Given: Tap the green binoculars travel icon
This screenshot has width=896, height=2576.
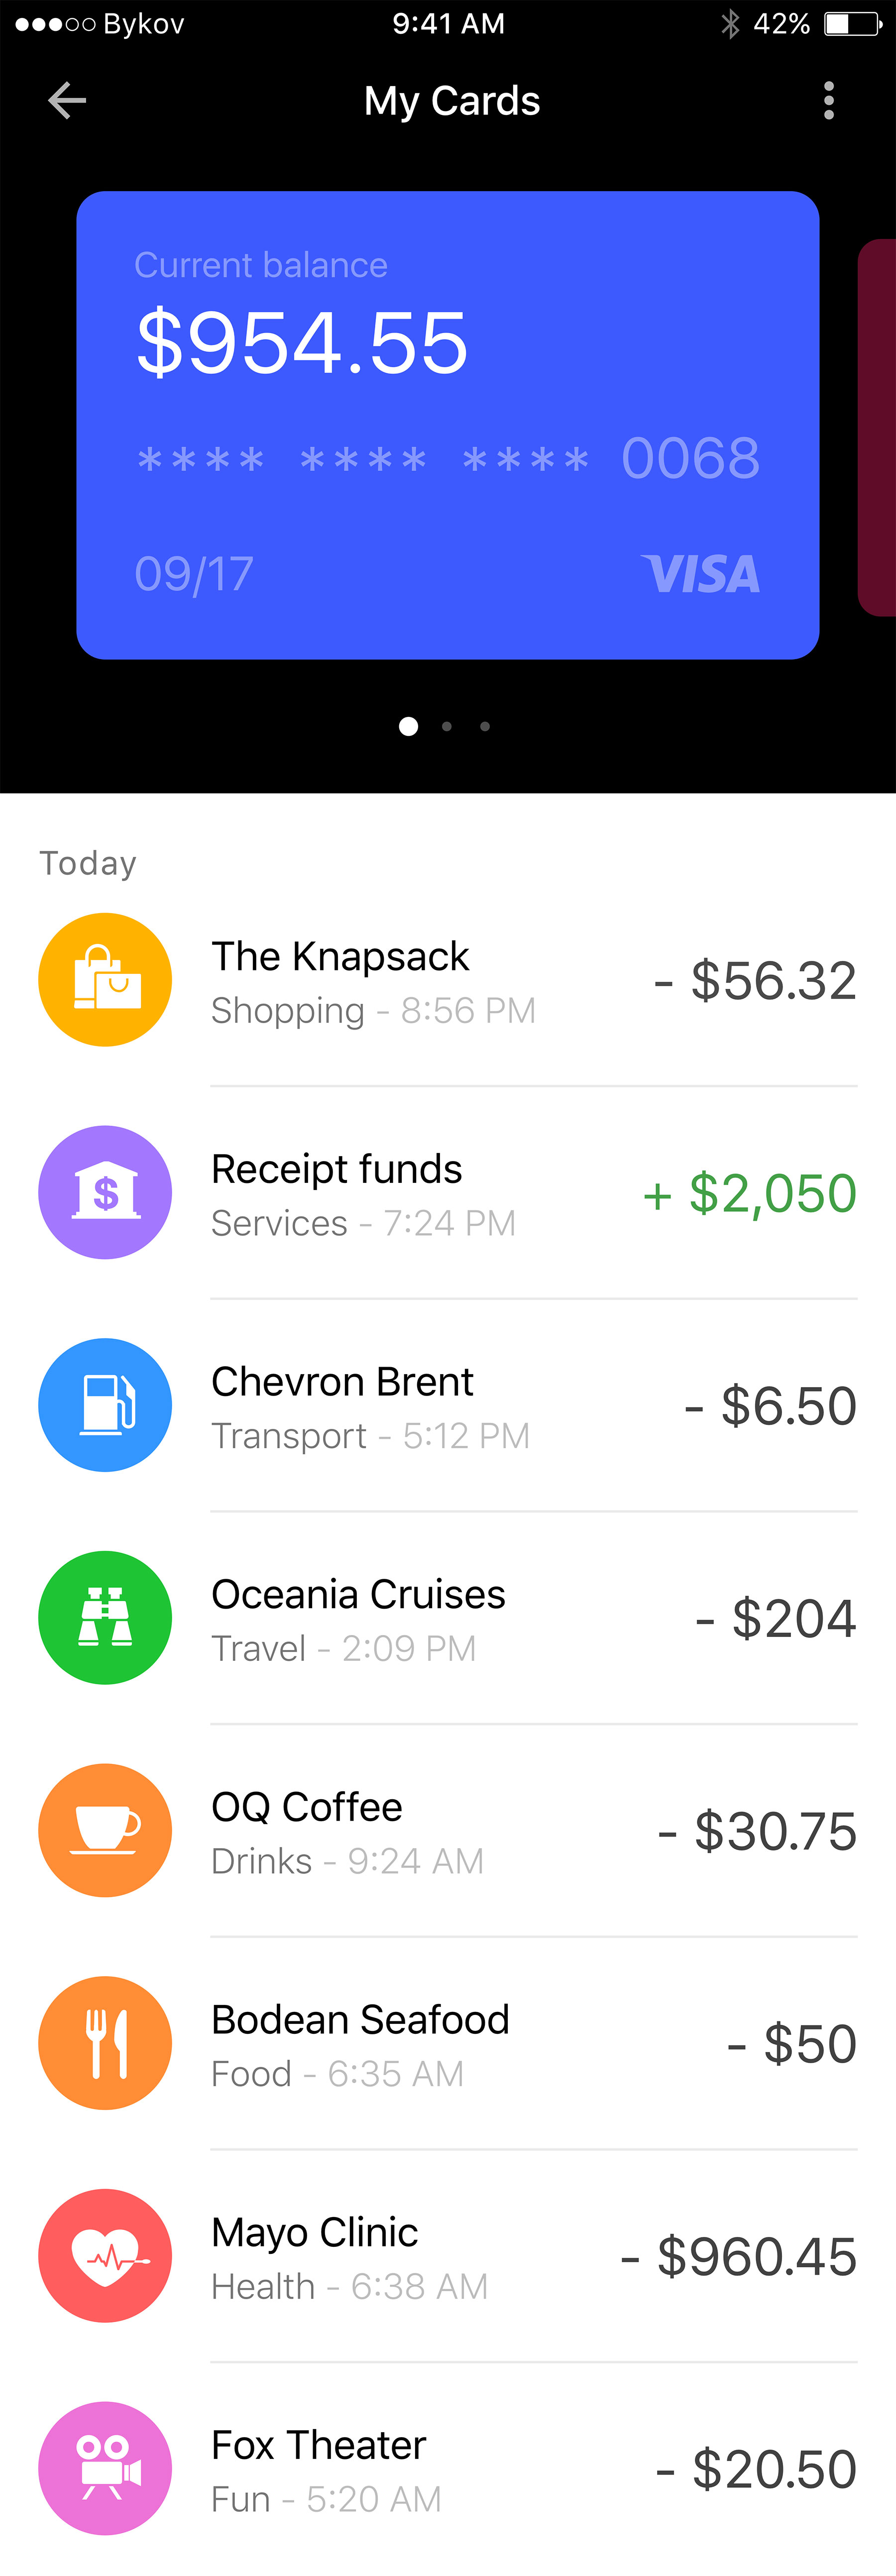Looking at the screenshot, I should pyautogui.click(x=105, y=1617).
